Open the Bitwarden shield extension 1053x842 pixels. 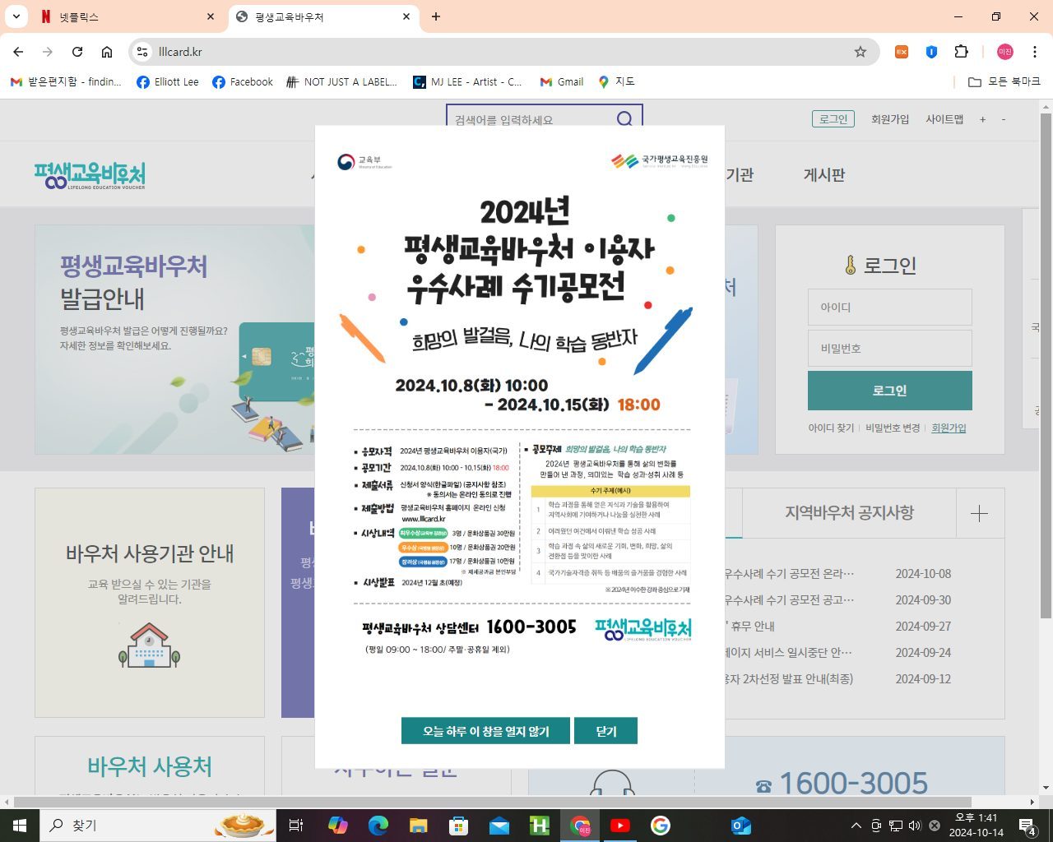click(x=931, y=52)
